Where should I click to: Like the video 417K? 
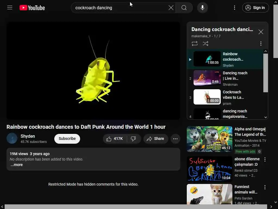[x=115, y=139]
